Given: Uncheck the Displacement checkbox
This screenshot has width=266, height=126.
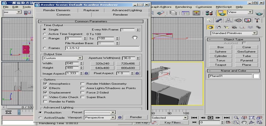Looking at the screenshot, I should click(x=45, y=92).
